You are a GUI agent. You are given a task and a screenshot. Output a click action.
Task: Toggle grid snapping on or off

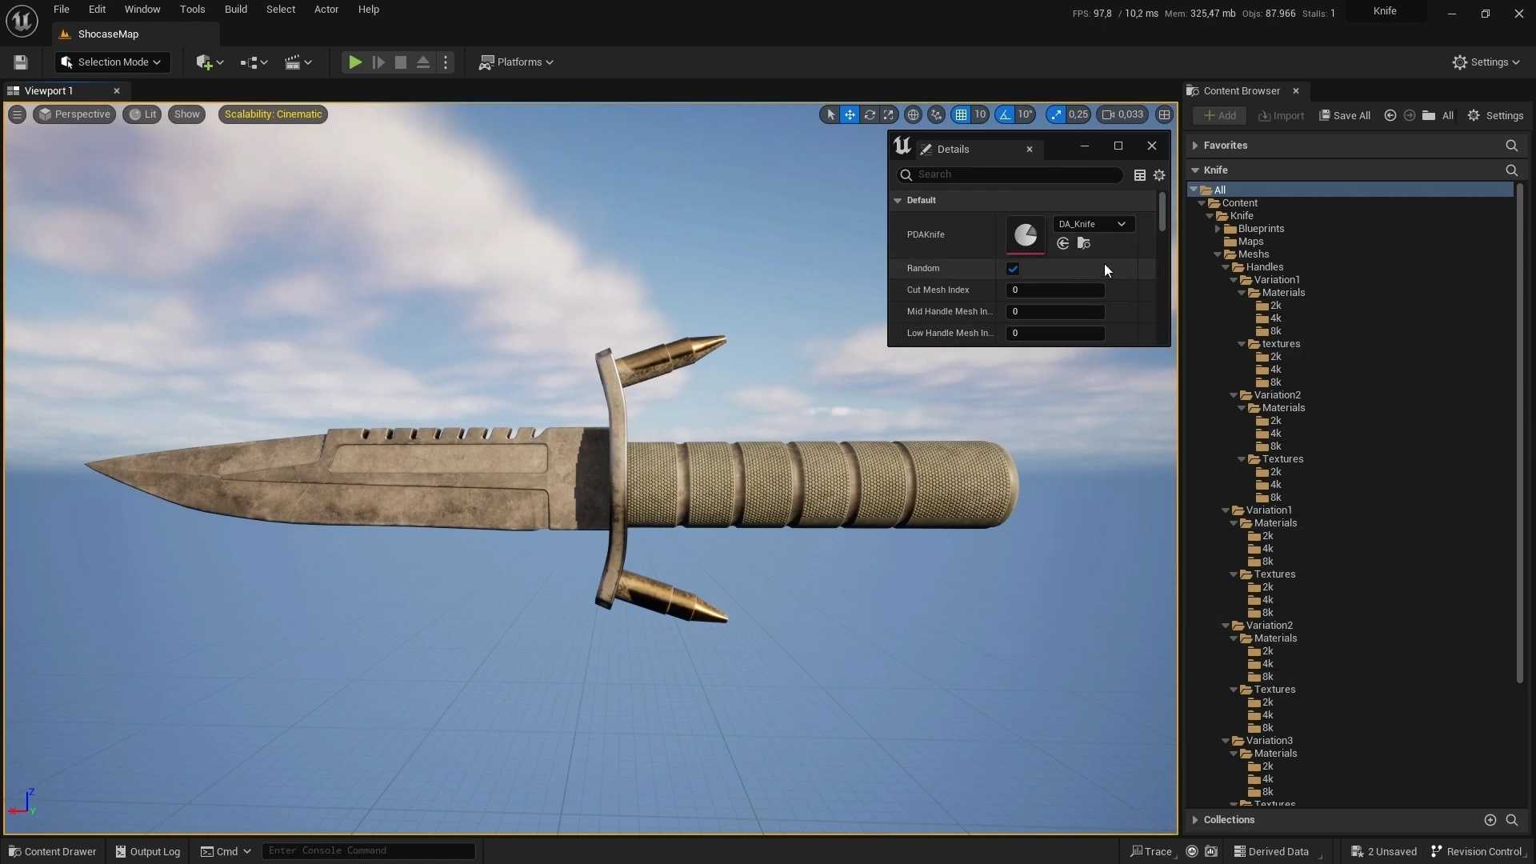961,114
